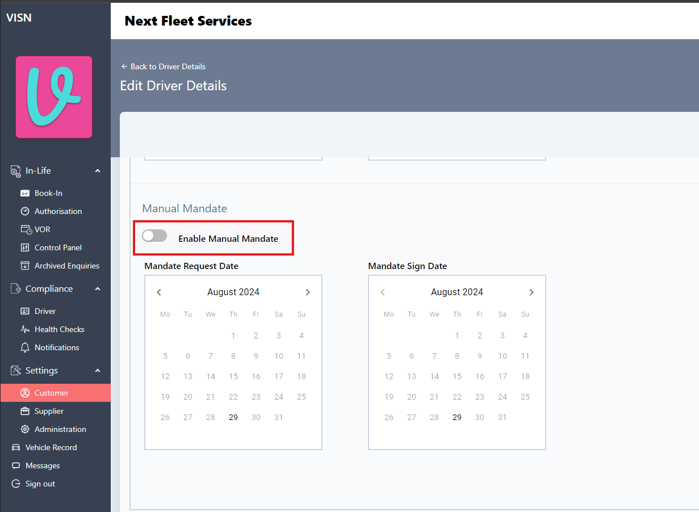Viewport: 699px width, 512px height.
Task: Click the Vehicle Record car icon
Action: [15, 447]
